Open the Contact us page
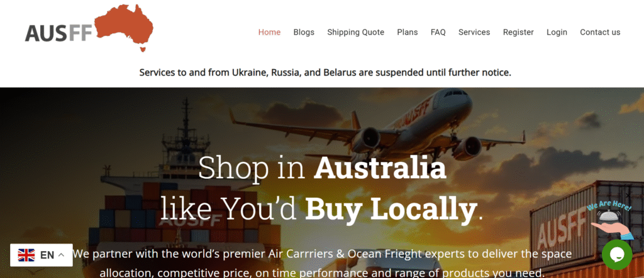 point(600,32)
